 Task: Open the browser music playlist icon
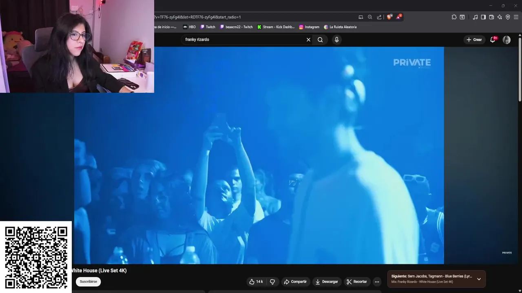pos(475,17)
